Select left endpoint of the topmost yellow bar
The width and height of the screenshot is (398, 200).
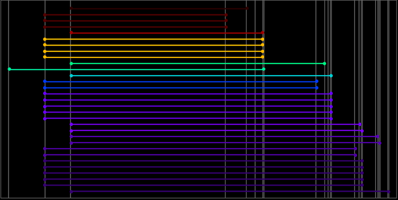click(44, 39)
